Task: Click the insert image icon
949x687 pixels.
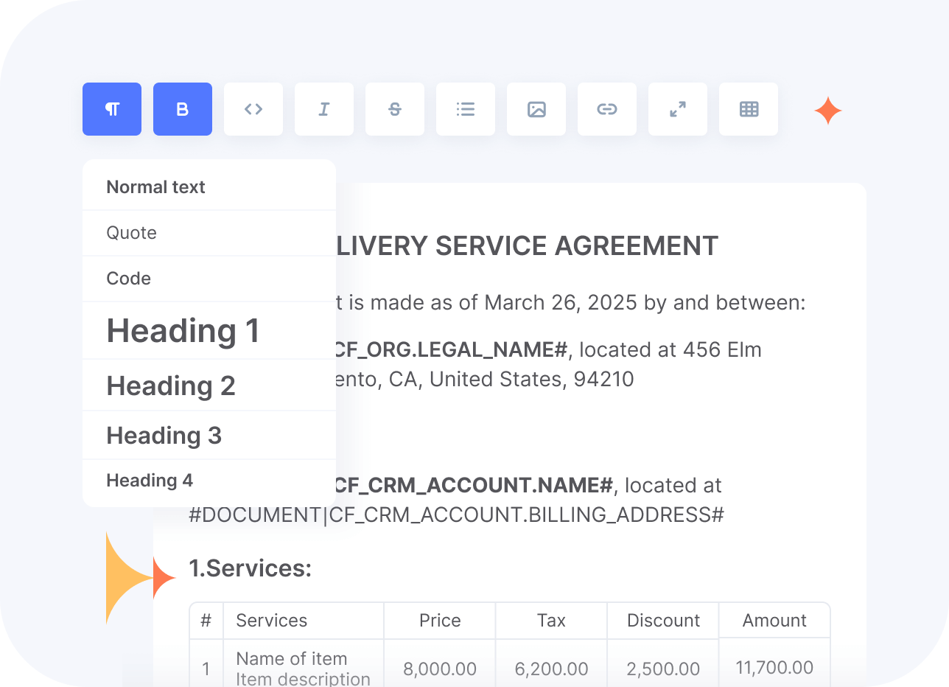Action: click(x=536, y=109)
